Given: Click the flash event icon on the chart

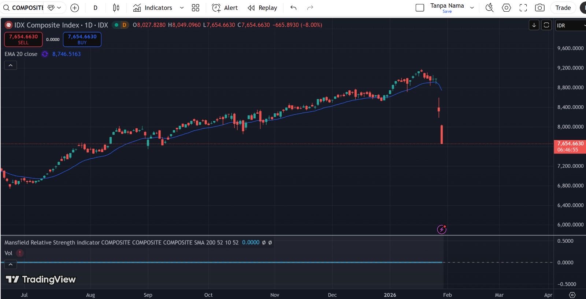Looking at the screenshot, I should pyautogui.click(x=442, y=229).
